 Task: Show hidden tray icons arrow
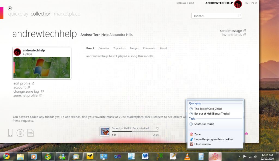239,157
